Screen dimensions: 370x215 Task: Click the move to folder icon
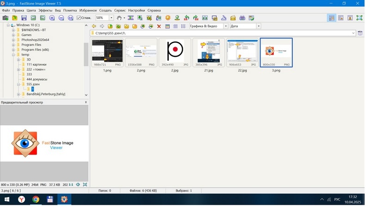(x=151, y=26)
